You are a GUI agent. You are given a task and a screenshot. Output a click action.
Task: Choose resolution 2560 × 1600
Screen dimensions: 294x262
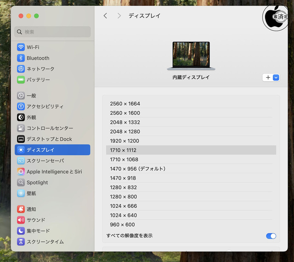[191, 113]
